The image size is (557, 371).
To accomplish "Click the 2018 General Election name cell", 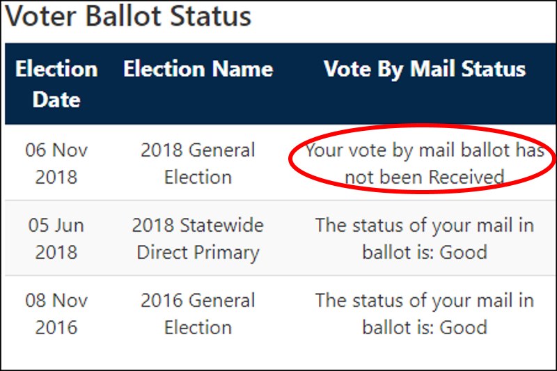I will pos(198,163).
